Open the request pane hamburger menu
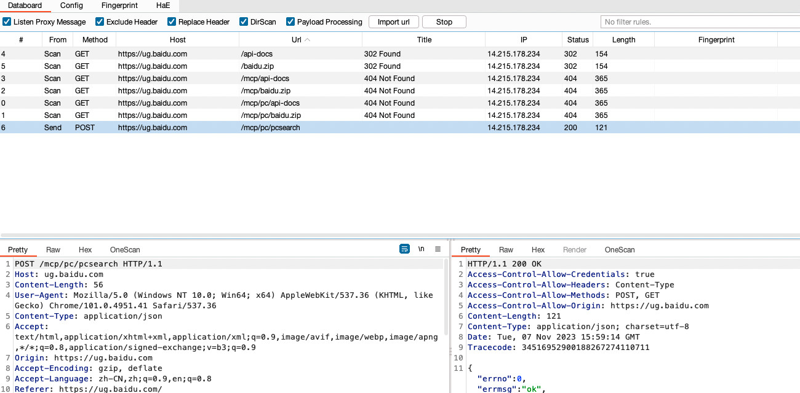The image size is (800, 393). (x=438, y=249)
